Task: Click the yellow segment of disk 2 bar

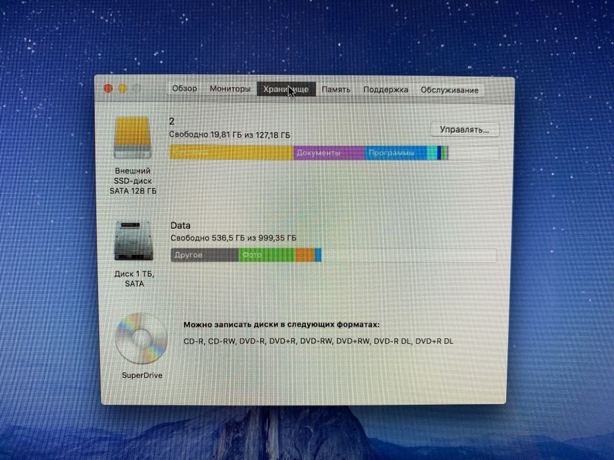Action: point(232,152)
